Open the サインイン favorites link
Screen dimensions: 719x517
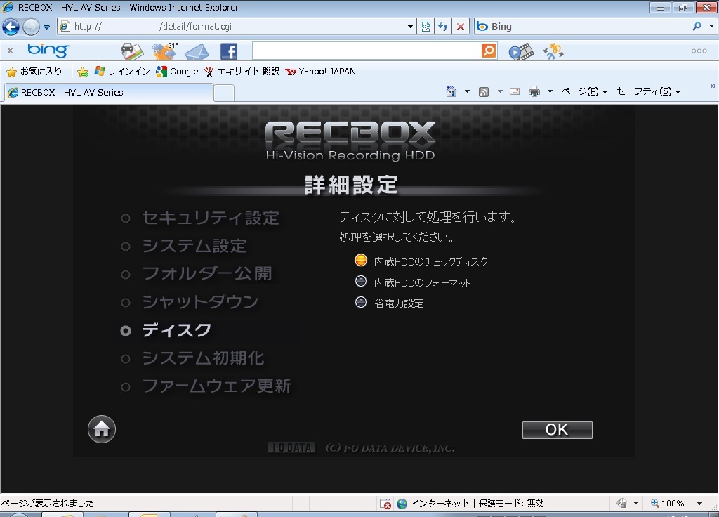122,71
